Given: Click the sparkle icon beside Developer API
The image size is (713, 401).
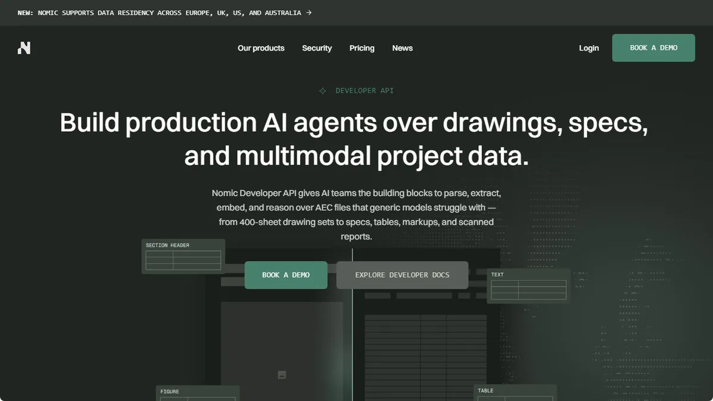Looking at the screenshot, I should coord(323,91).
